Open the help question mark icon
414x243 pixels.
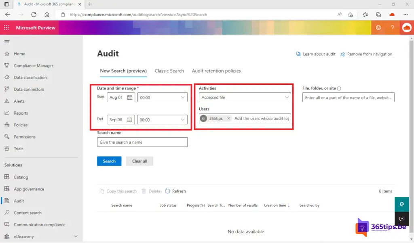pos(392,28)
